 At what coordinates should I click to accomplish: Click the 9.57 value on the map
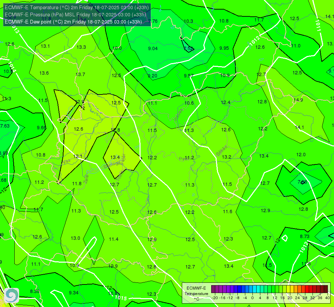pos(189,76)
